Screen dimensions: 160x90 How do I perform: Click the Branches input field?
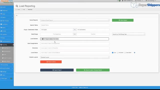click(x=75, y=48)
